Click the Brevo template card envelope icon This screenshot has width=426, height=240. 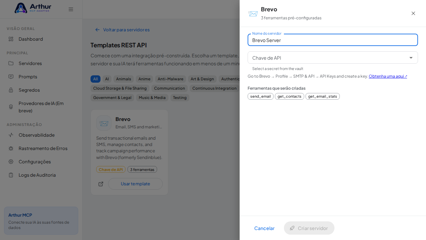(x=104, y=123)
